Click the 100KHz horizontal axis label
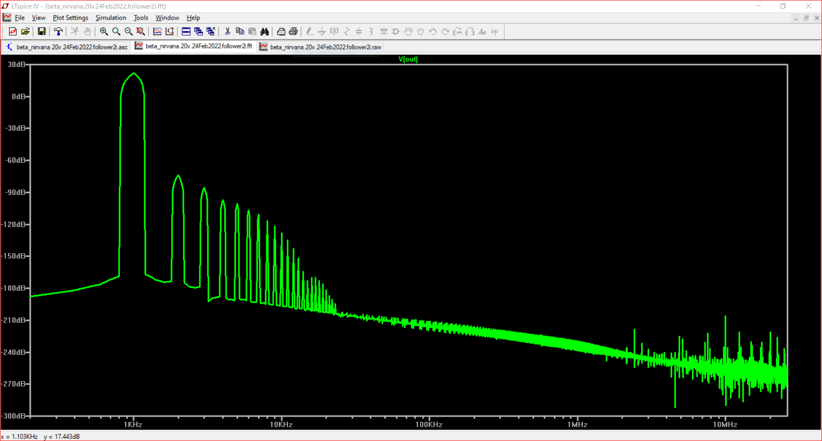This screenshot has width=822, height=441. (429, 424)
